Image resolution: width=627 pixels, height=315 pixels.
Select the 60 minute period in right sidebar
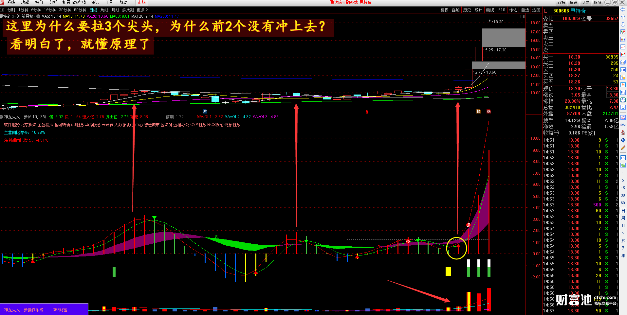pos(623,203)
